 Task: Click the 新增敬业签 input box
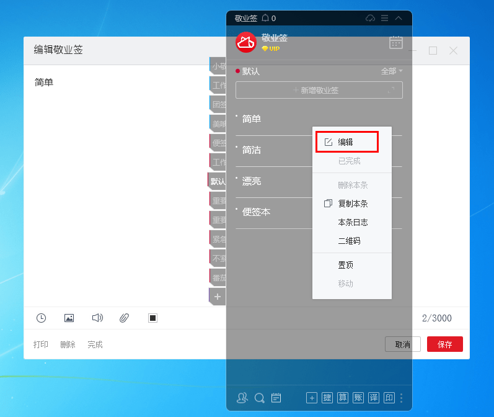click(x=319, y=90)
